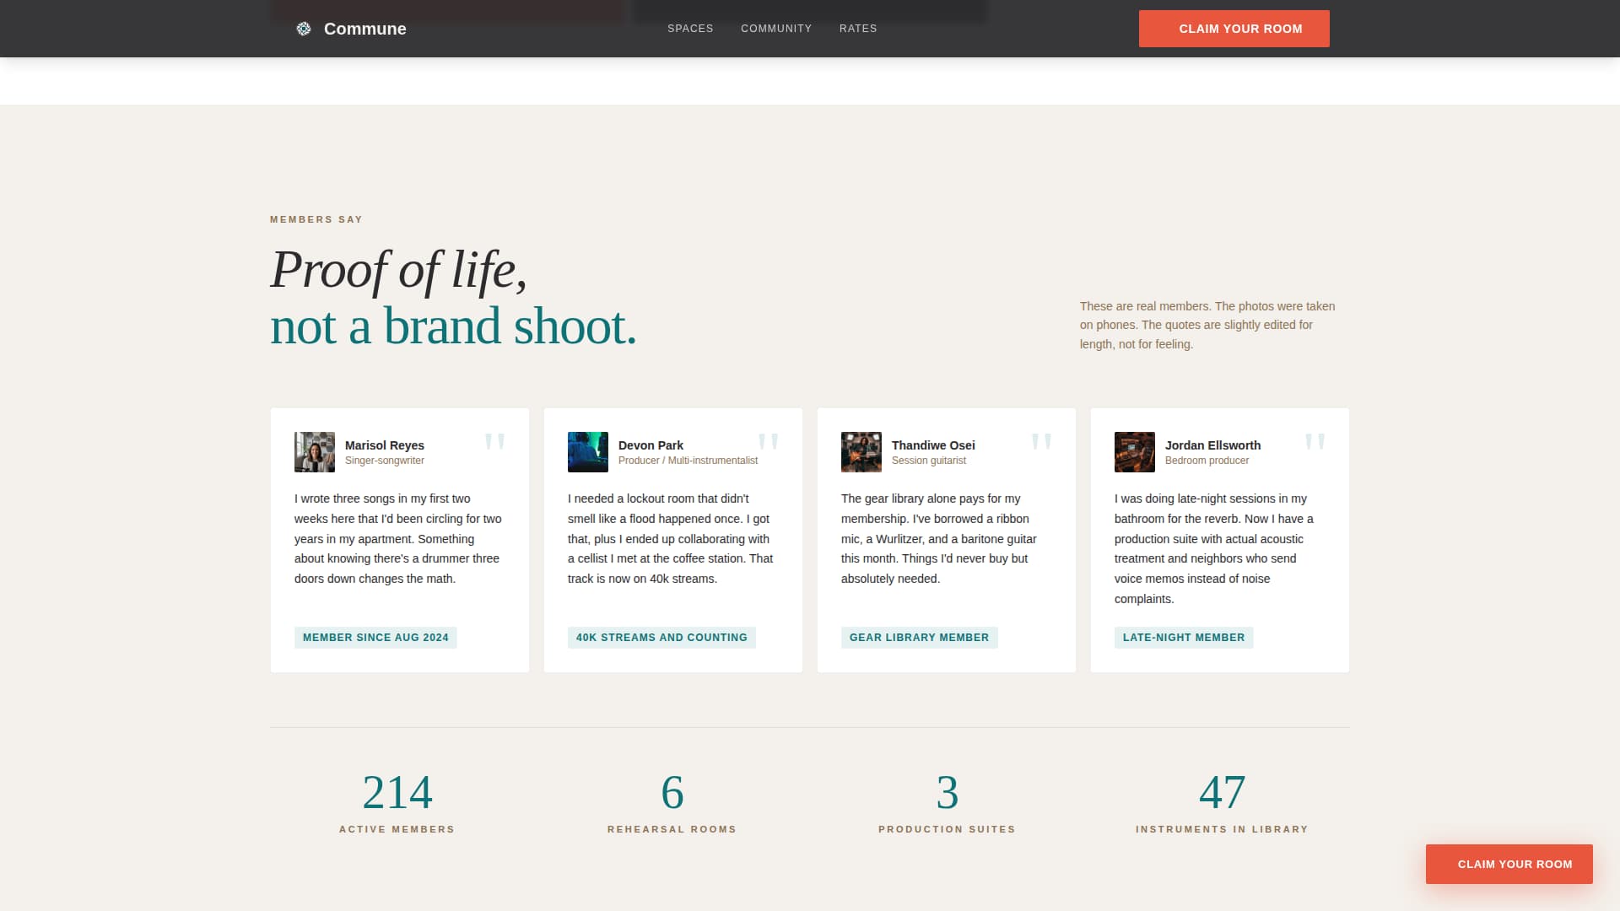
Task: Select the RATES menu item
Action: pyautogui.click(x=858, y=28)
